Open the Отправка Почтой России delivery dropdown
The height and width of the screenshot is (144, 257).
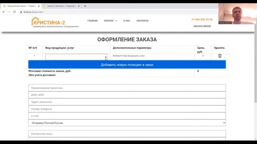point(127,123)
